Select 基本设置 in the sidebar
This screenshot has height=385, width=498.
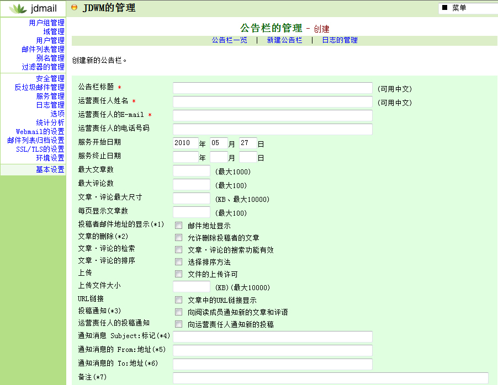click(x=50, y=169)
